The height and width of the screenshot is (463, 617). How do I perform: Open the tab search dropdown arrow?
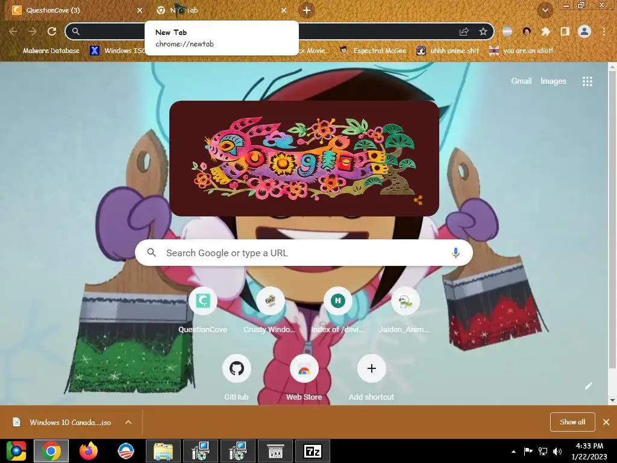[x=545, y=10]
